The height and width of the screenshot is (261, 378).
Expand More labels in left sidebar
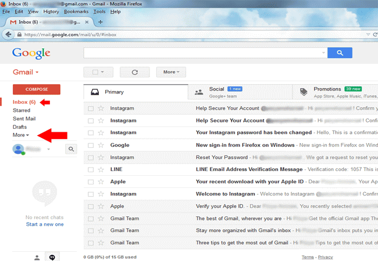tap(21, 135)
